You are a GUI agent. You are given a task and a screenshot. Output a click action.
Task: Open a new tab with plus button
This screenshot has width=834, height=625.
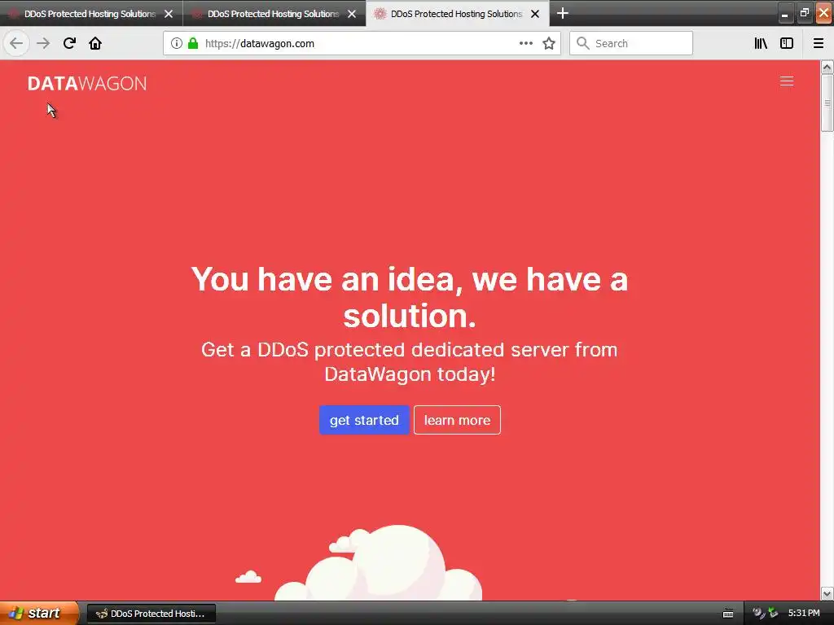coord(563,13)
